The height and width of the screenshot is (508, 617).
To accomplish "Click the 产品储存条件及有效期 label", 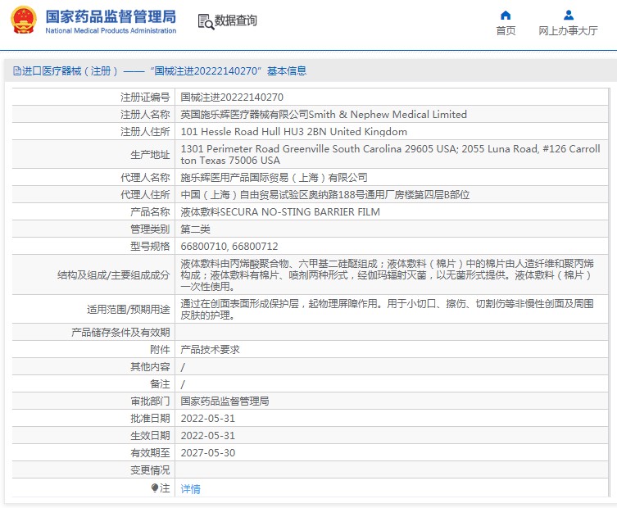I will tap(120, 333).
